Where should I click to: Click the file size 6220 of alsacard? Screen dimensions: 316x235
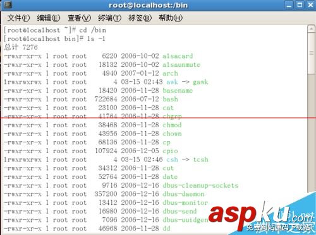[109, 56]
